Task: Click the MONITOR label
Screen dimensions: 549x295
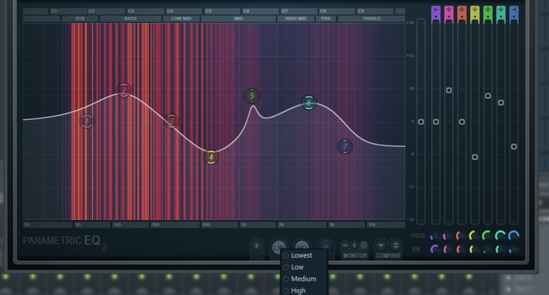Action: tap(355, 256)
